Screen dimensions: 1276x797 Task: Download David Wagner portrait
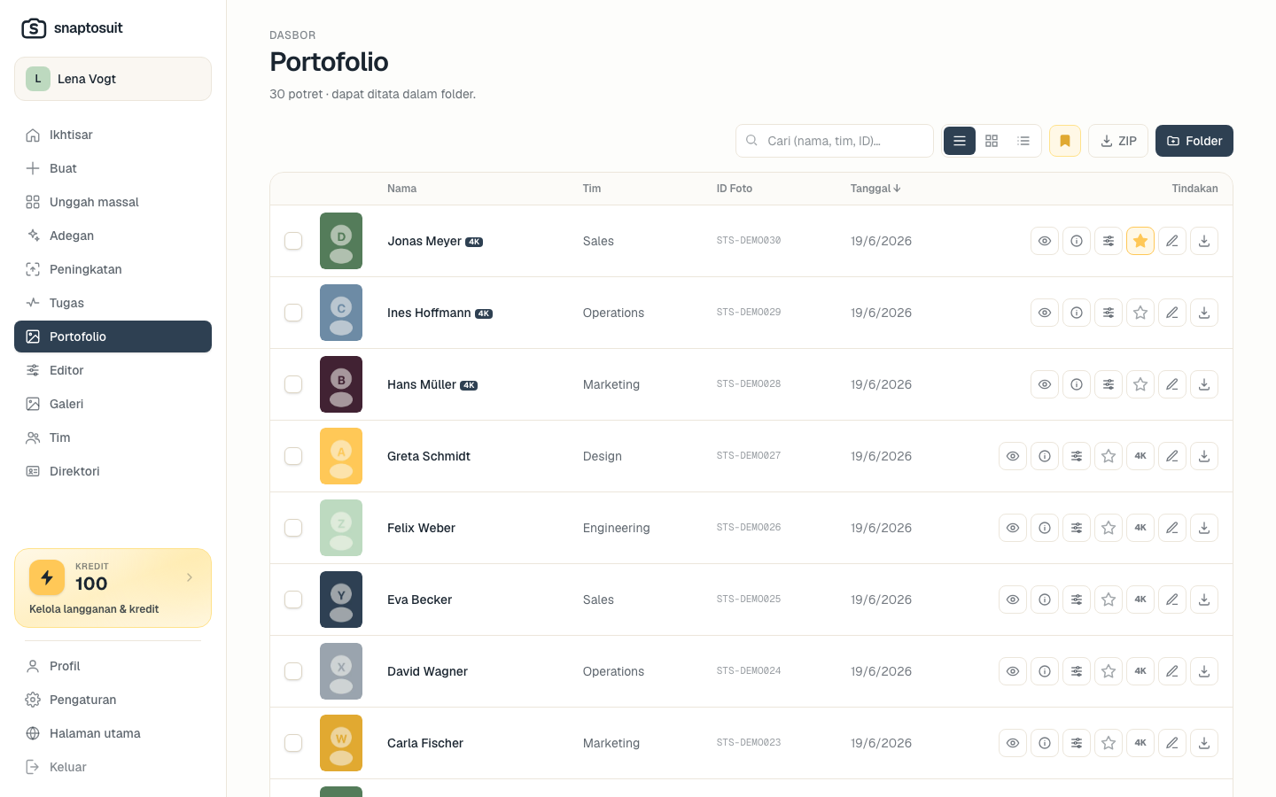[1204, 671]
